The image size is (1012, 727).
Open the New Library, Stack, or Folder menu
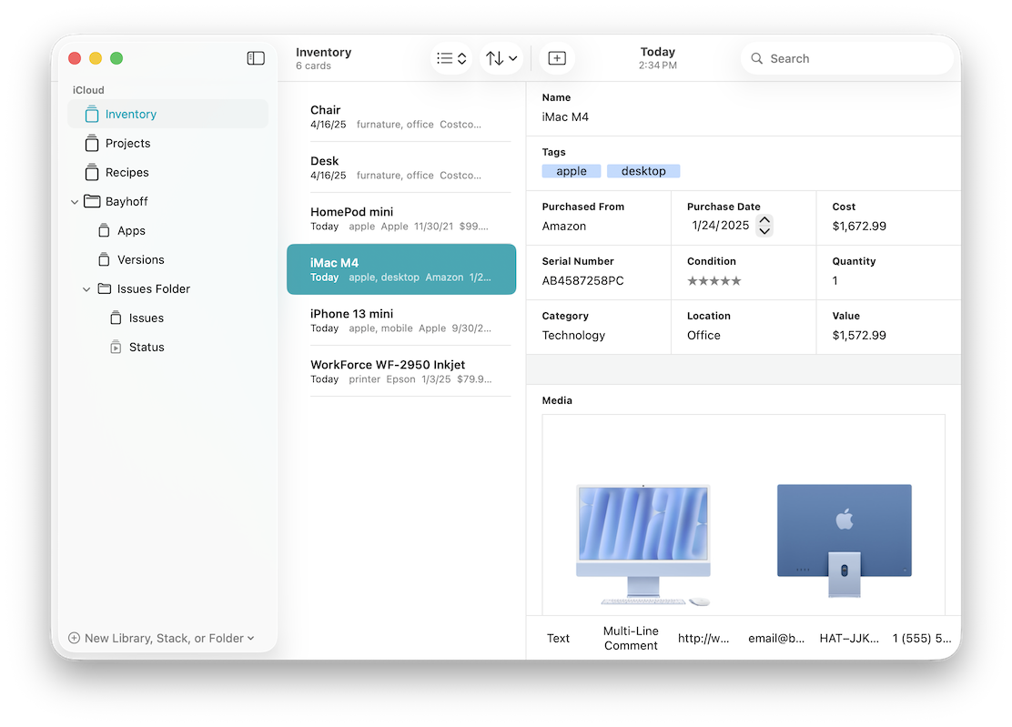pos(164,638)
